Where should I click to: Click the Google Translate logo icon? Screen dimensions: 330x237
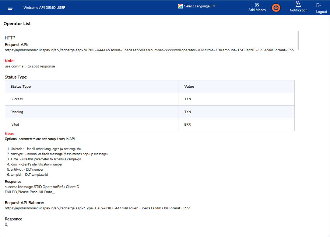pos(180,6)
